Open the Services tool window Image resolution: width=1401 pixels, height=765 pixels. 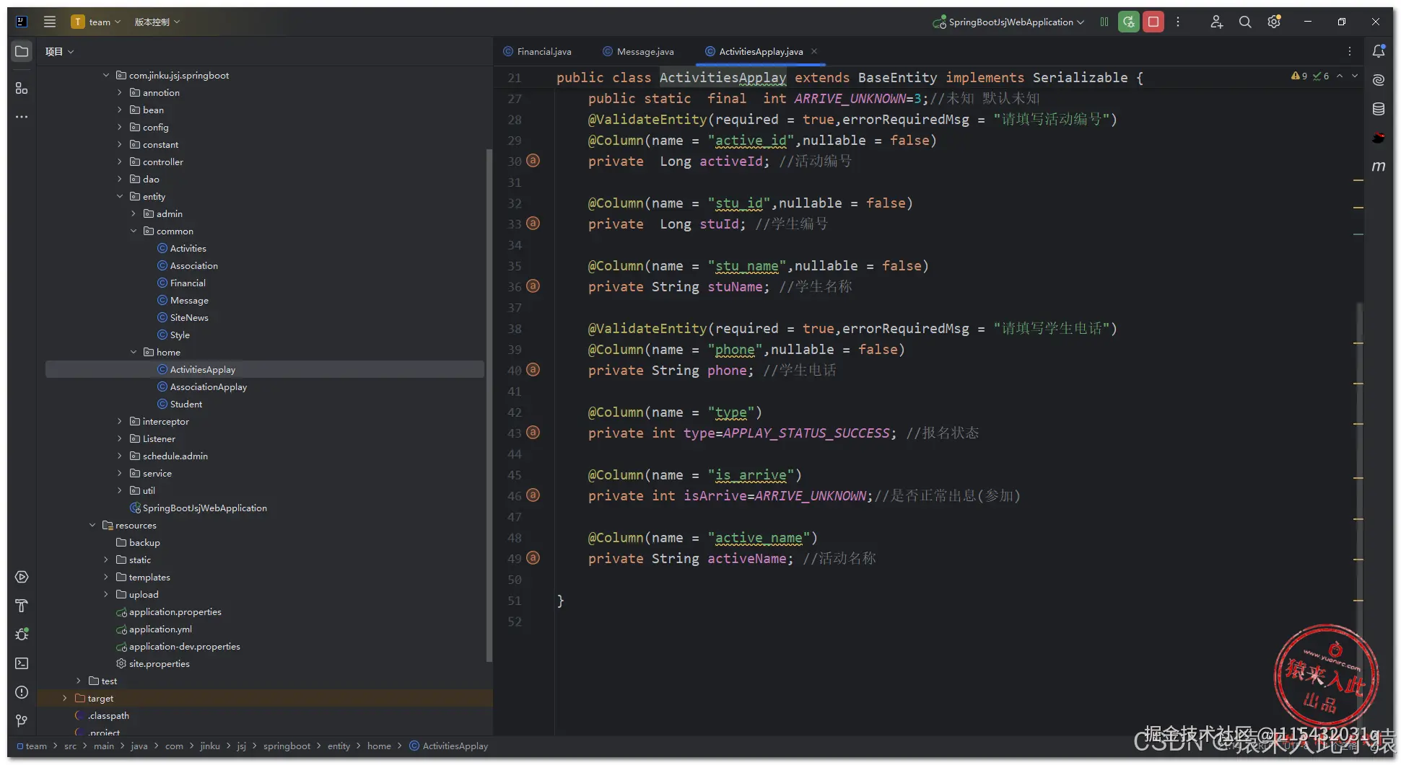point(22,577)
